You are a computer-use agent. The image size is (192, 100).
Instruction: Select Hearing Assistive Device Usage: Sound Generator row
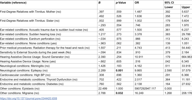[x=96, y=57]
